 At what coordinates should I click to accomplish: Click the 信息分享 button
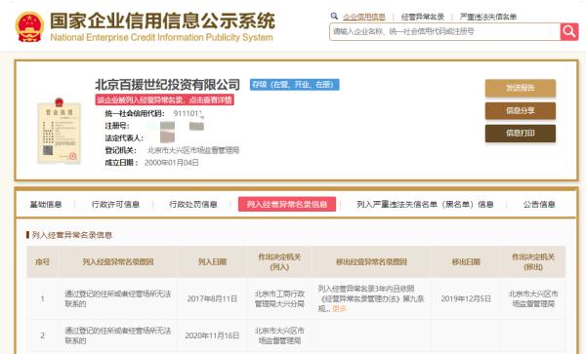coord(521,111)
